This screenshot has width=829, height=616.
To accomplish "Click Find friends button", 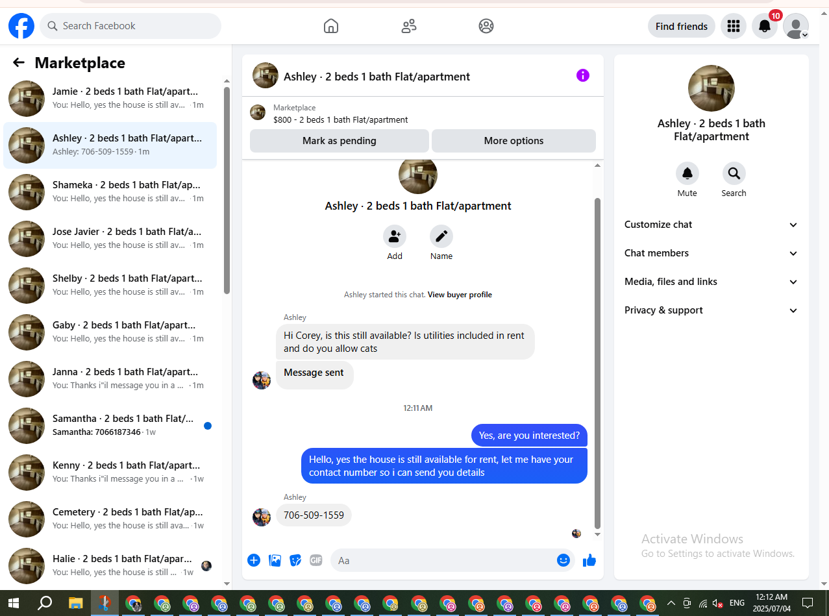I will click(682, 26).
